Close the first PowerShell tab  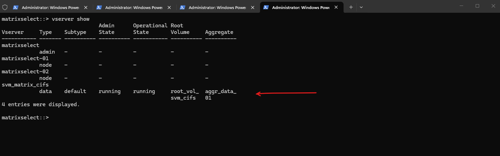[86, 7]
